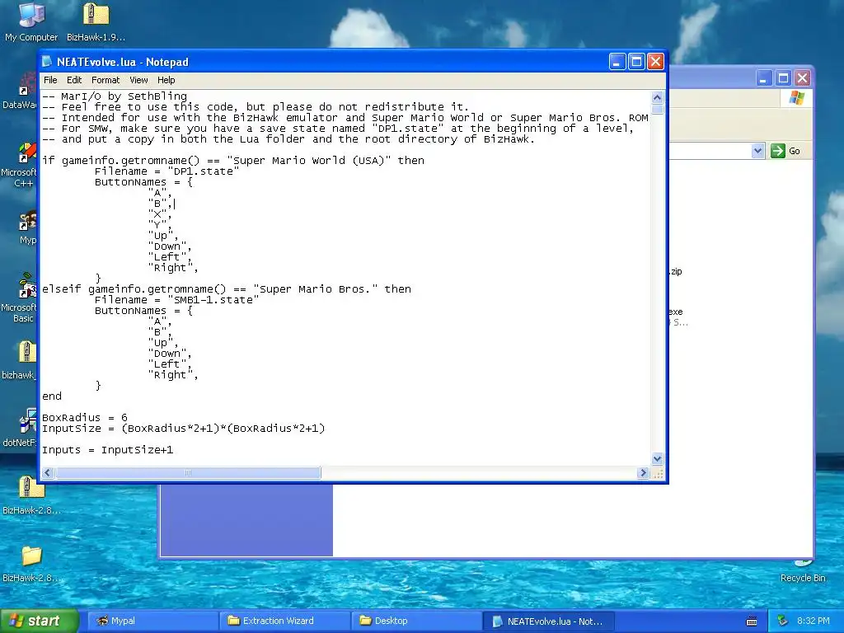Click Notepad vertical scrollbar up arrow
The height and width of the screenshot is (633, 844).
pos(657,97)
